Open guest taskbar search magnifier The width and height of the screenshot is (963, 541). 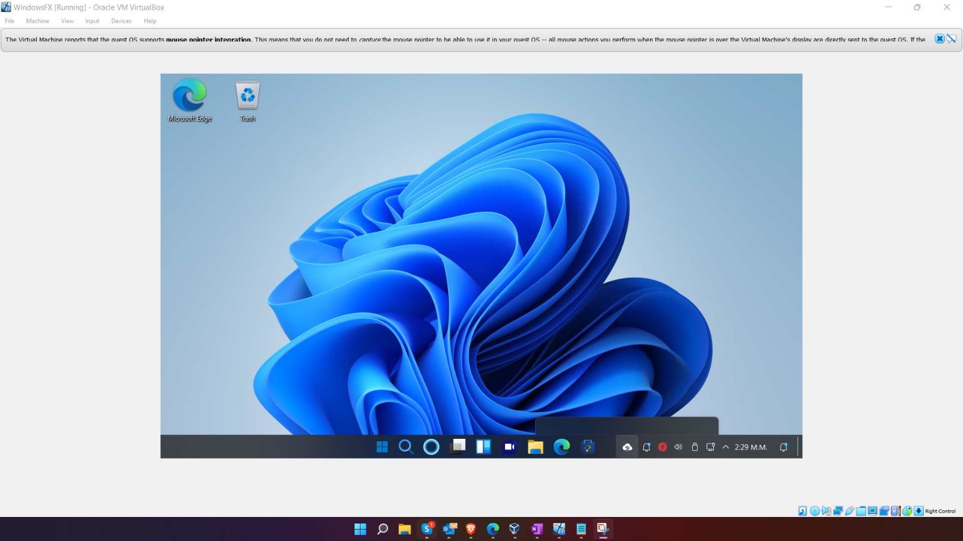click(x=406, y=447)
